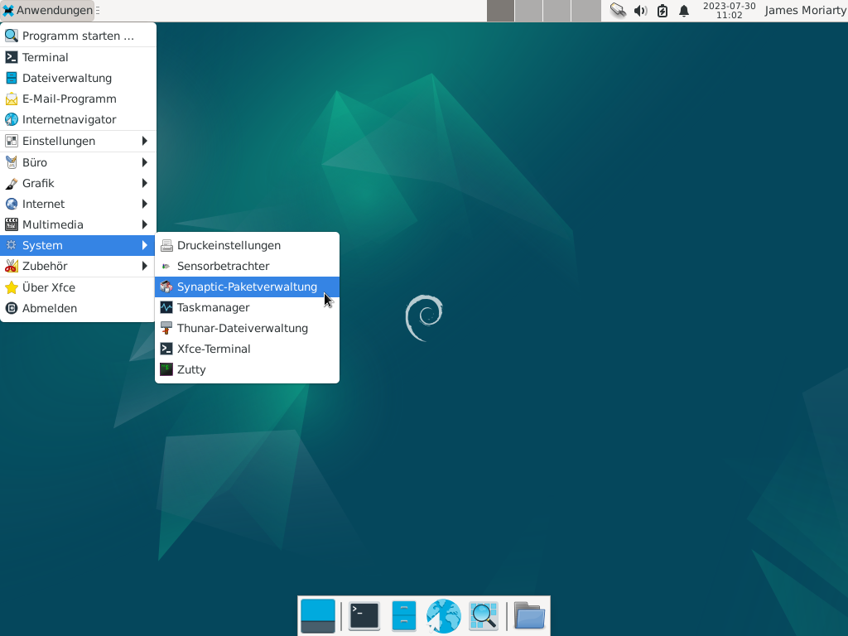Expand the Zubehör submenu

click(78, 266)
